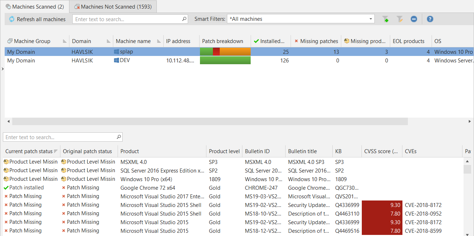Click the Patch installed status text

click(27, 188)
